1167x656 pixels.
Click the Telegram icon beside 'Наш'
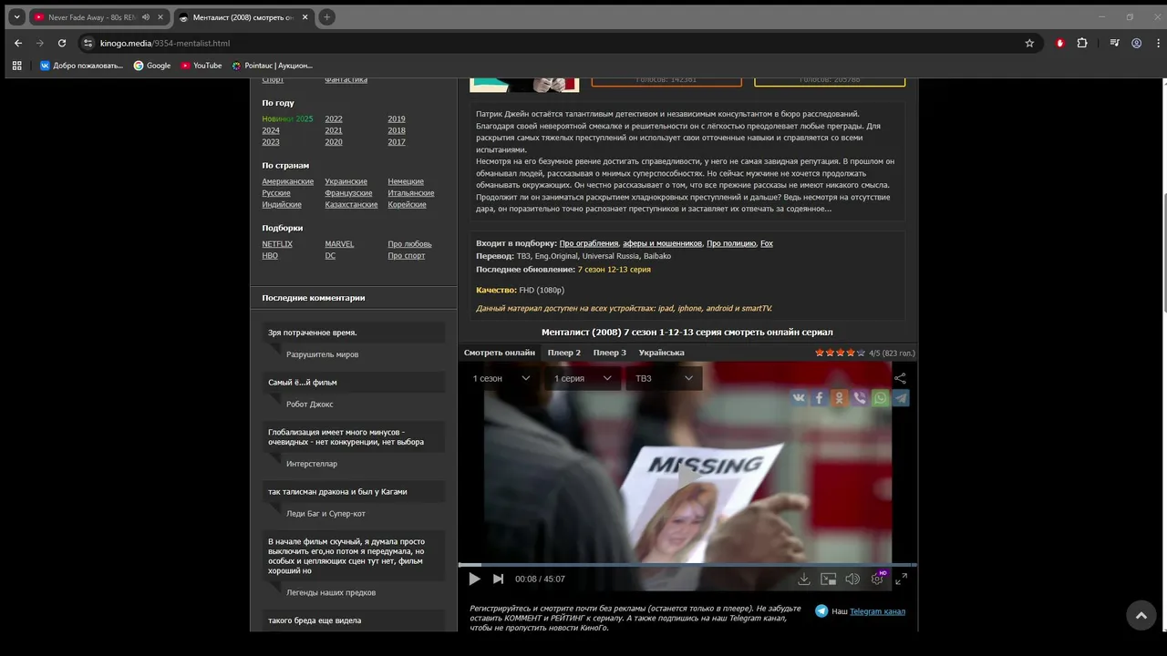(x=821, y=611)
